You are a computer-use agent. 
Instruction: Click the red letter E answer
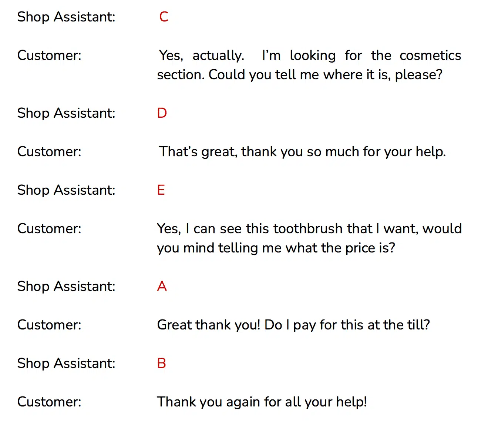click(x=161, y=190)
